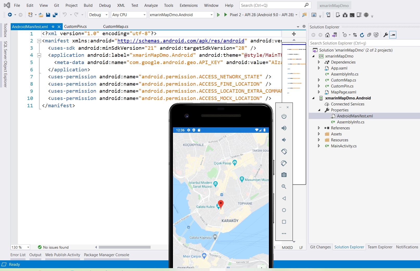Open the Build menu

88,5
